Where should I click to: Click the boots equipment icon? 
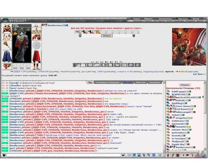coord(36,66)
